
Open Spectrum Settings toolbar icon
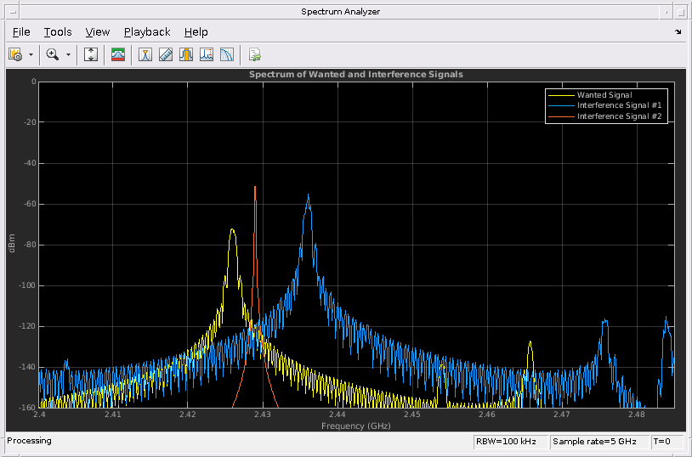pos(118,54)
